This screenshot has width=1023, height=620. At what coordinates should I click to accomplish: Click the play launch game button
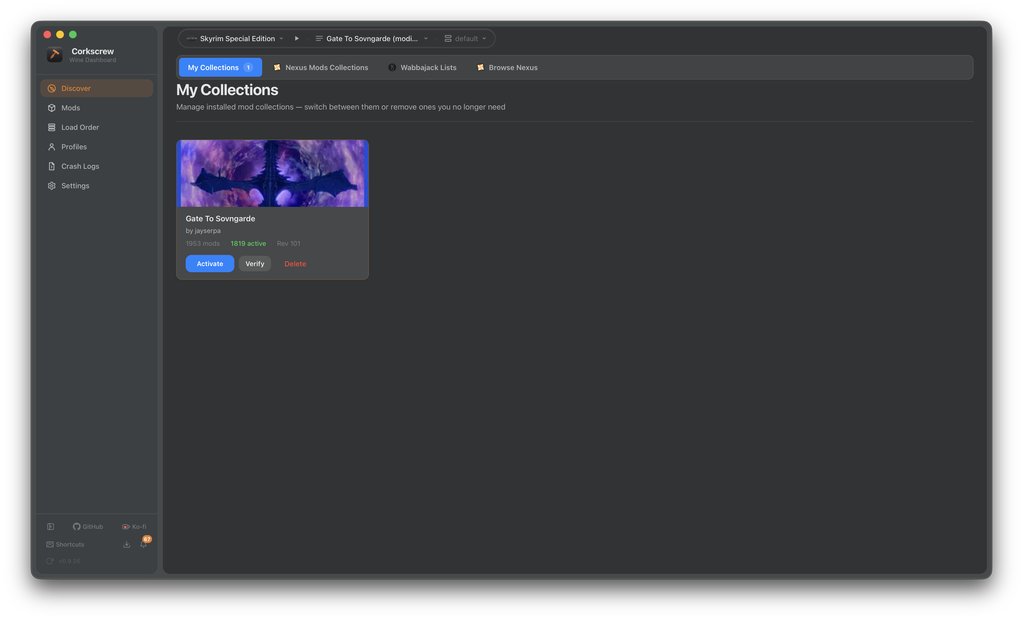pyautogui.click(x=297, y=38)
